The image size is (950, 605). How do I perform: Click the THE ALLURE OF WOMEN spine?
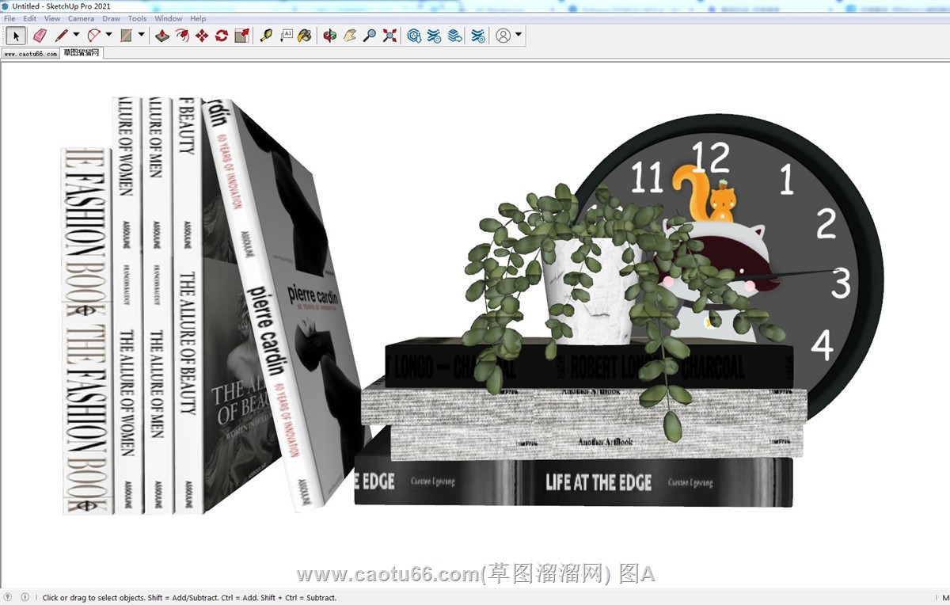click(x=126, y=306)
